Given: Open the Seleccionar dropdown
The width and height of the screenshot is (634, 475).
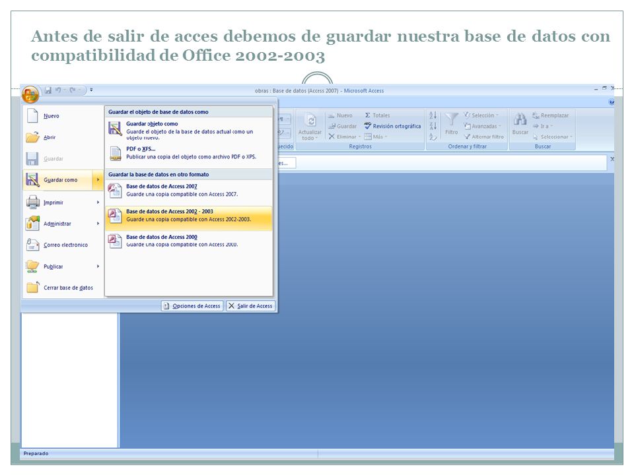Looking at the screenshot, I should (x=552, y=137).
